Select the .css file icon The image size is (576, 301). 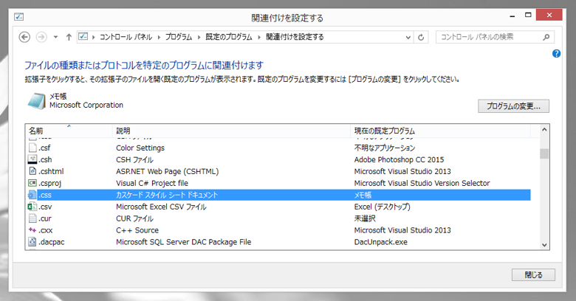pos(32,195)
